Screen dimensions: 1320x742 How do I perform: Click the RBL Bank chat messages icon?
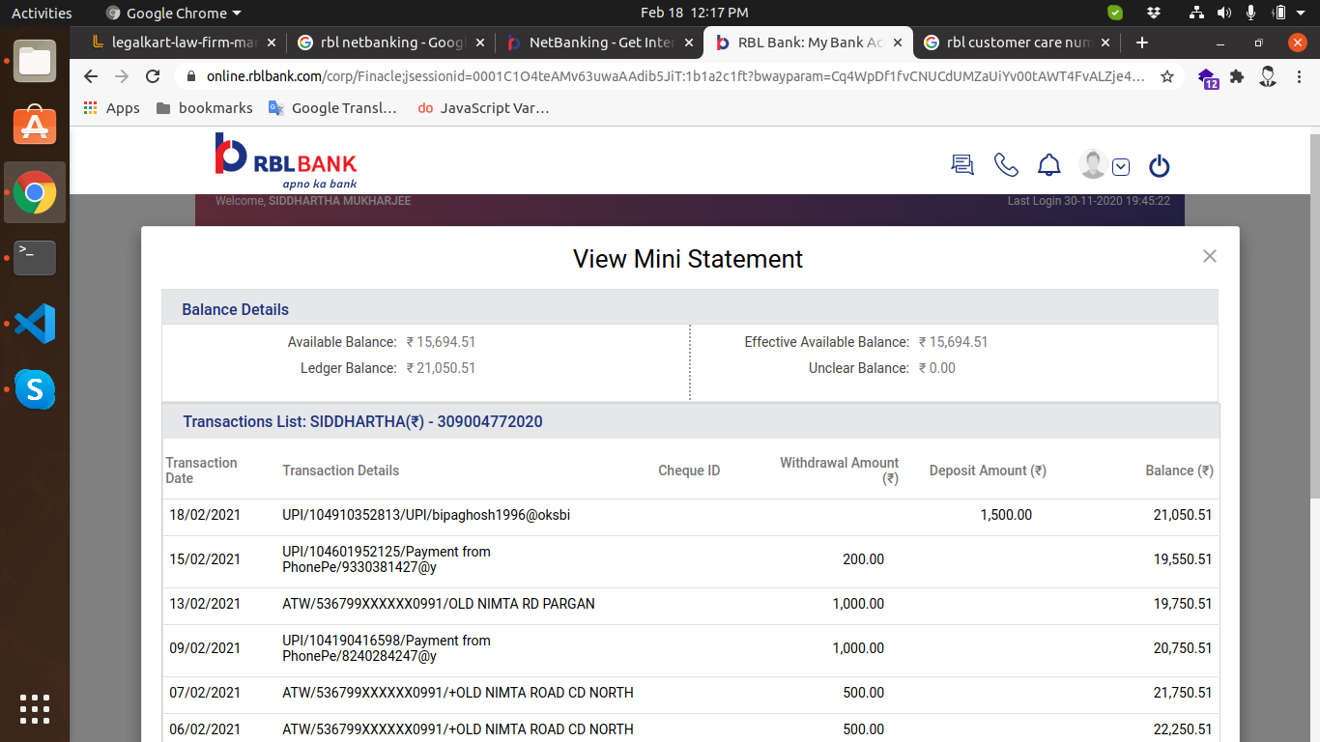[962, 165]
